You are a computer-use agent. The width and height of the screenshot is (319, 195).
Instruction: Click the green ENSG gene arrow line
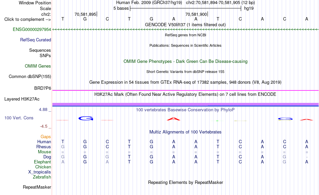point(185,30)
